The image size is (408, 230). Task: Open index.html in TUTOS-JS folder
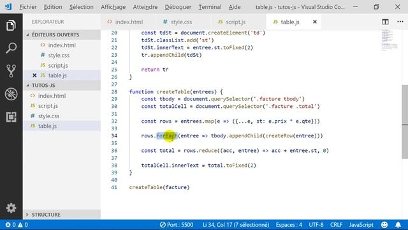click(62, 96)
